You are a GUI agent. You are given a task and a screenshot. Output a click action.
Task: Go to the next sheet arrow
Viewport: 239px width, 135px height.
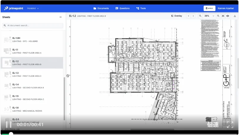pos(193,16)
